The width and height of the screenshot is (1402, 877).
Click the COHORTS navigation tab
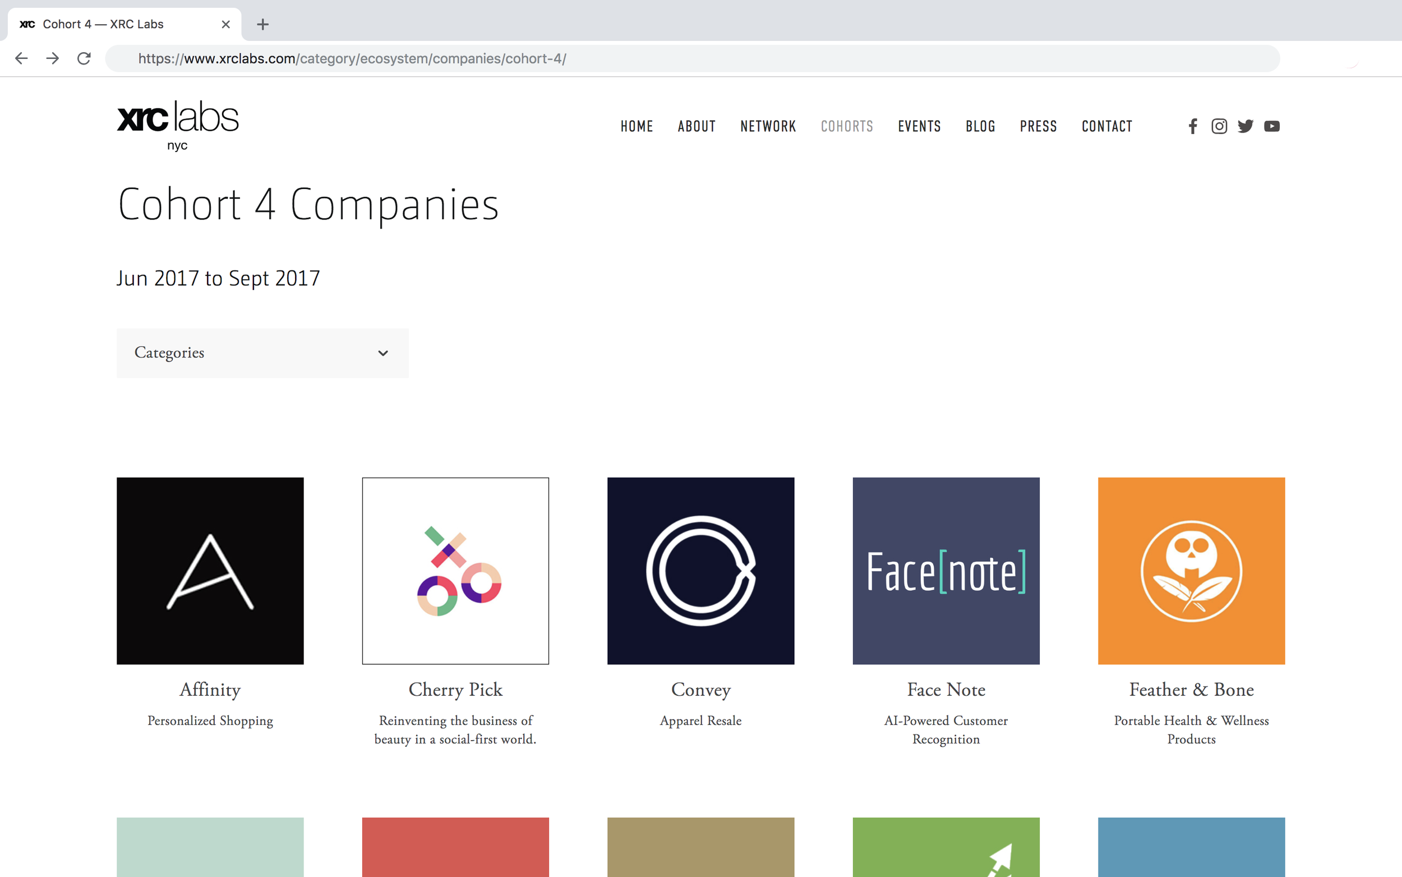coord(847,126)
